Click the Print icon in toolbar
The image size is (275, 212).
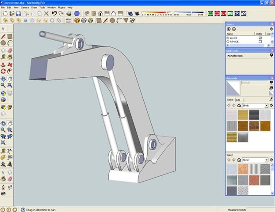pyautogui.click(x=69, y=14)
